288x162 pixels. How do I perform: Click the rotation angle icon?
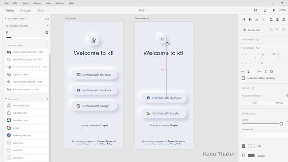(x=274, y=54)
